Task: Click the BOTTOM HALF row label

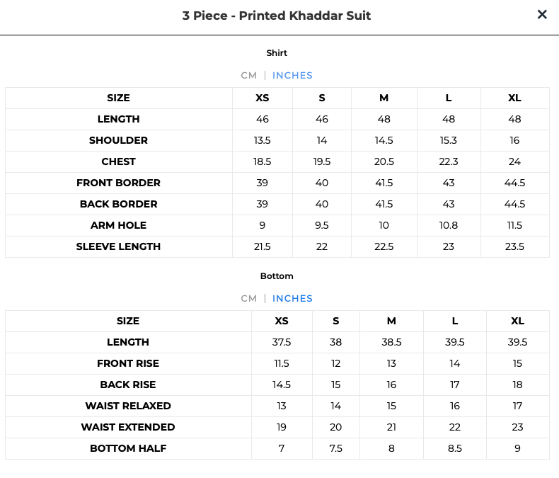Action: (x=128, y=448)
